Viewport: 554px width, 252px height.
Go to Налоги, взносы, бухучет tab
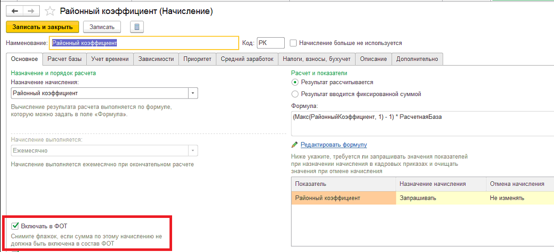[x=317, y=59]
